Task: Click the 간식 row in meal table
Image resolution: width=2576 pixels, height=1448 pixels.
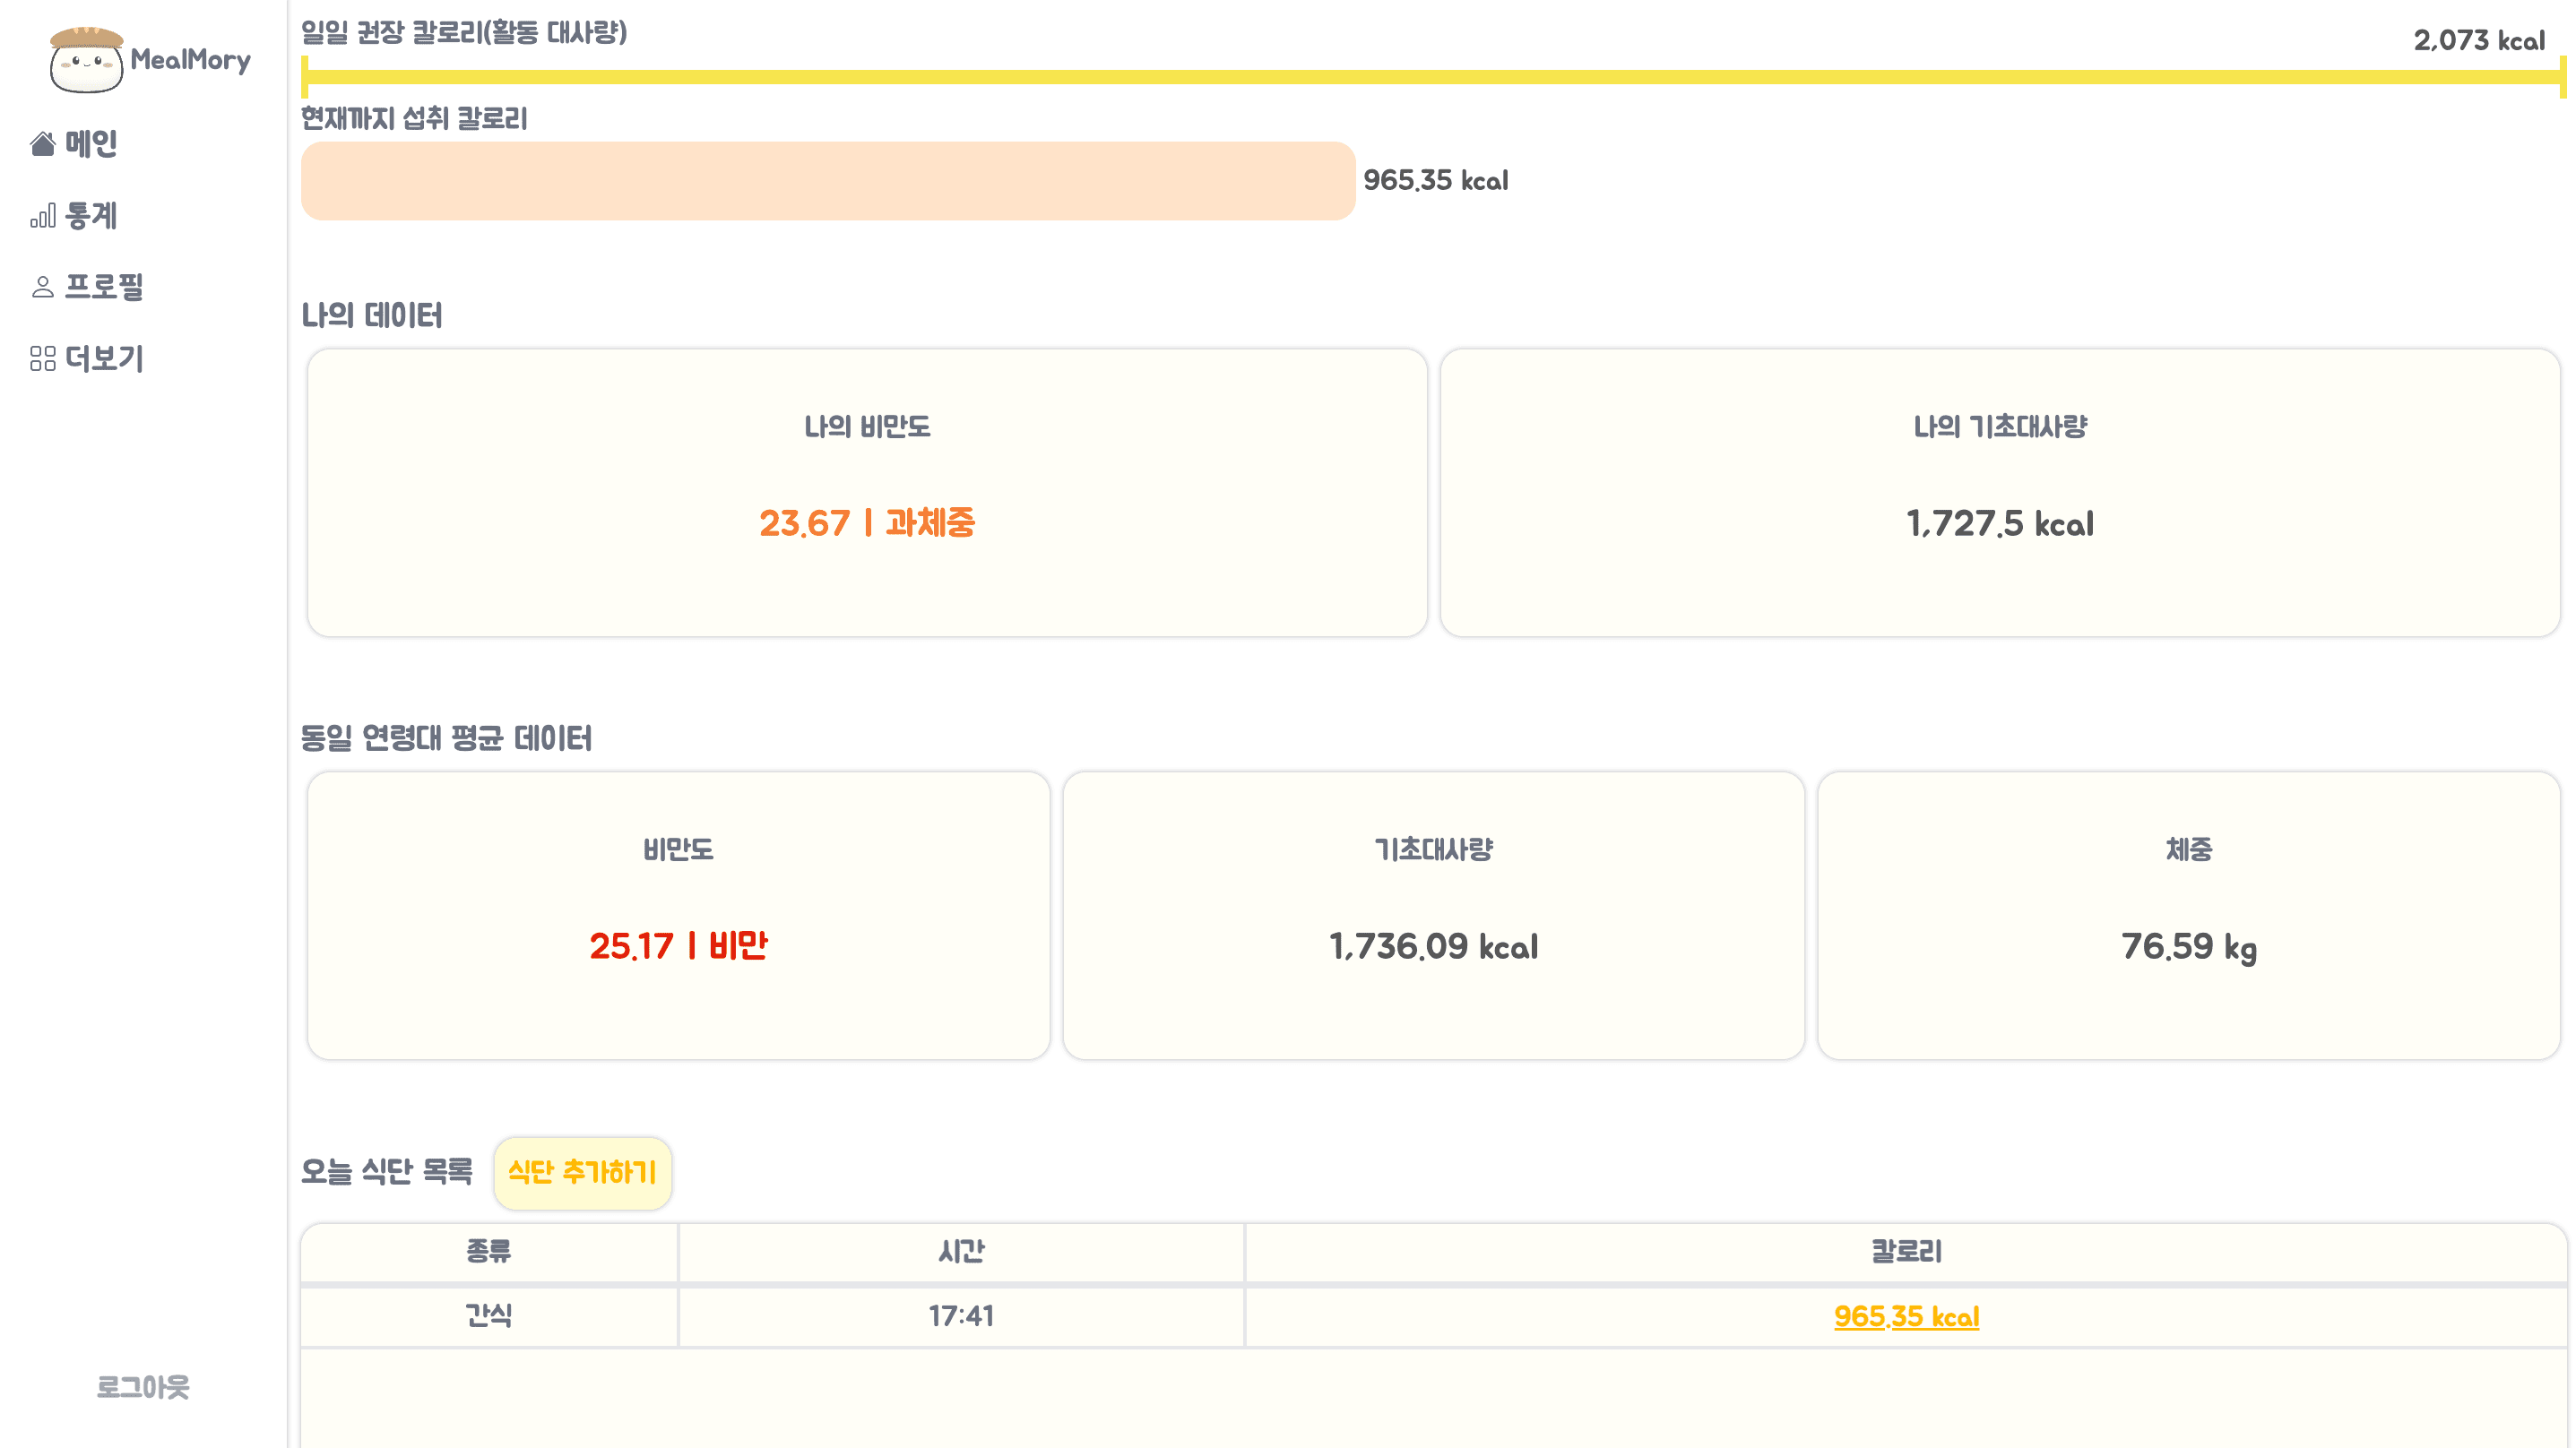Action: coord(489,1316)
